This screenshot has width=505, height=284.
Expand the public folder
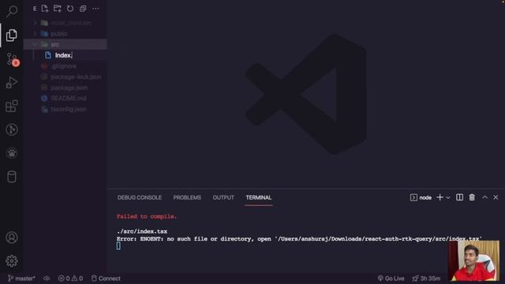point(65,34)
